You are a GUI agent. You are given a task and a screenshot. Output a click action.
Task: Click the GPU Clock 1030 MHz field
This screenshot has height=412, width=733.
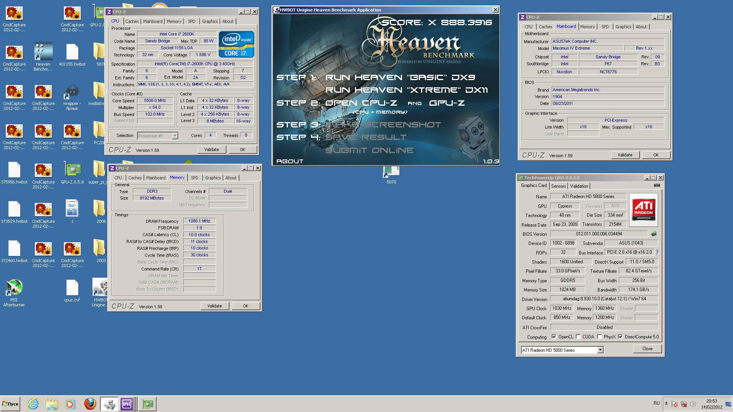[562, 308]
